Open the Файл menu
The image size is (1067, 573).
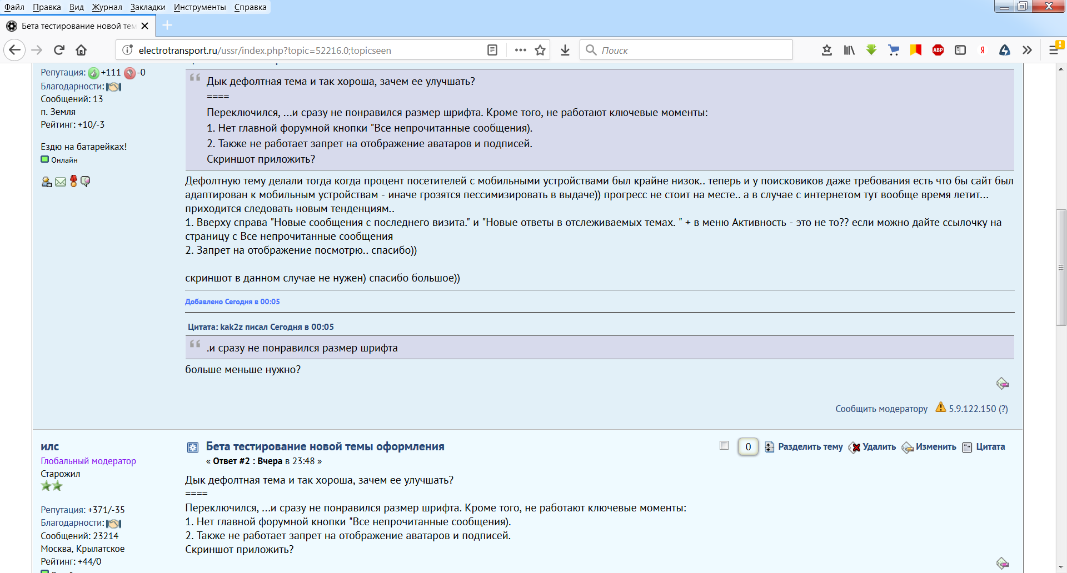pyautogui.click(x=14, y=7)
